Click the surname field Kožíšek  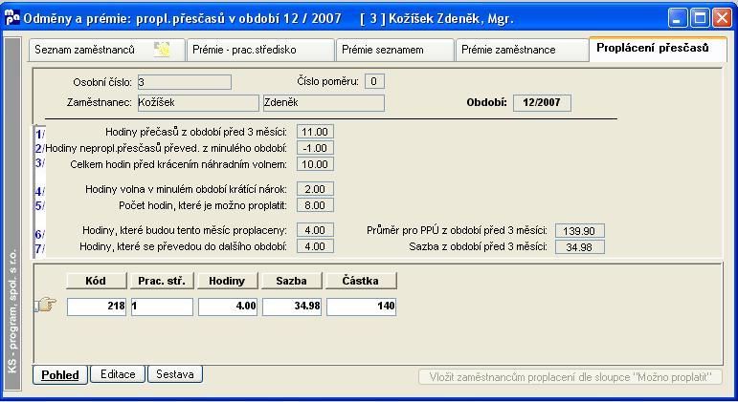(198, 103)
